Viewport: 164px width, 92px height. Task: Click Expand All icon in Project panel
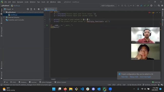(x=31, y=9)
